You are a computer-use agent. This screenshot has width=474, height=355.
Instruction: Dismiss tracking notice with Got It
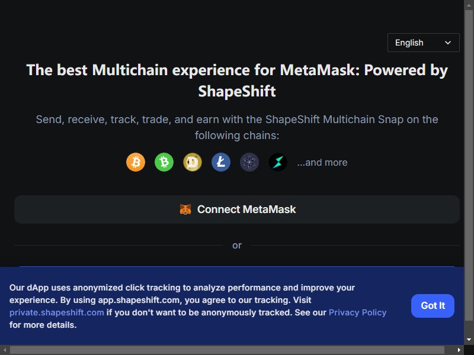[x=433, y=305]
